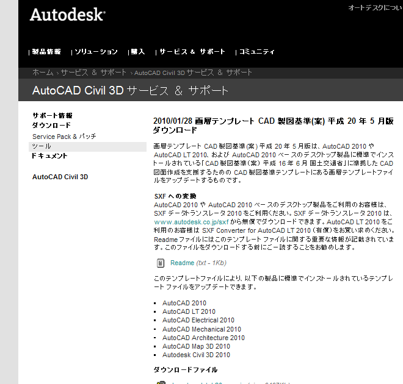
Task: Click the ダウンロードファイル heading
Action: [x=185, y=370]
